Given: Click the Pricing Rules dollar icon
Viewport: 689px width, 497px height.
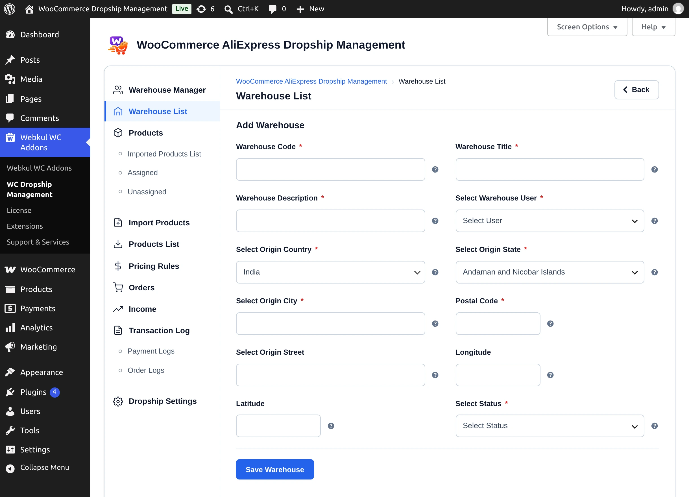Looking at the screenshot, I should (118, 266).
